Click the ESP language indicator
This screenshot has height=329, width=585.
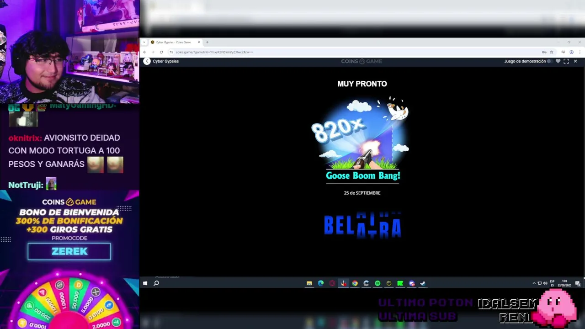(552, 283)
